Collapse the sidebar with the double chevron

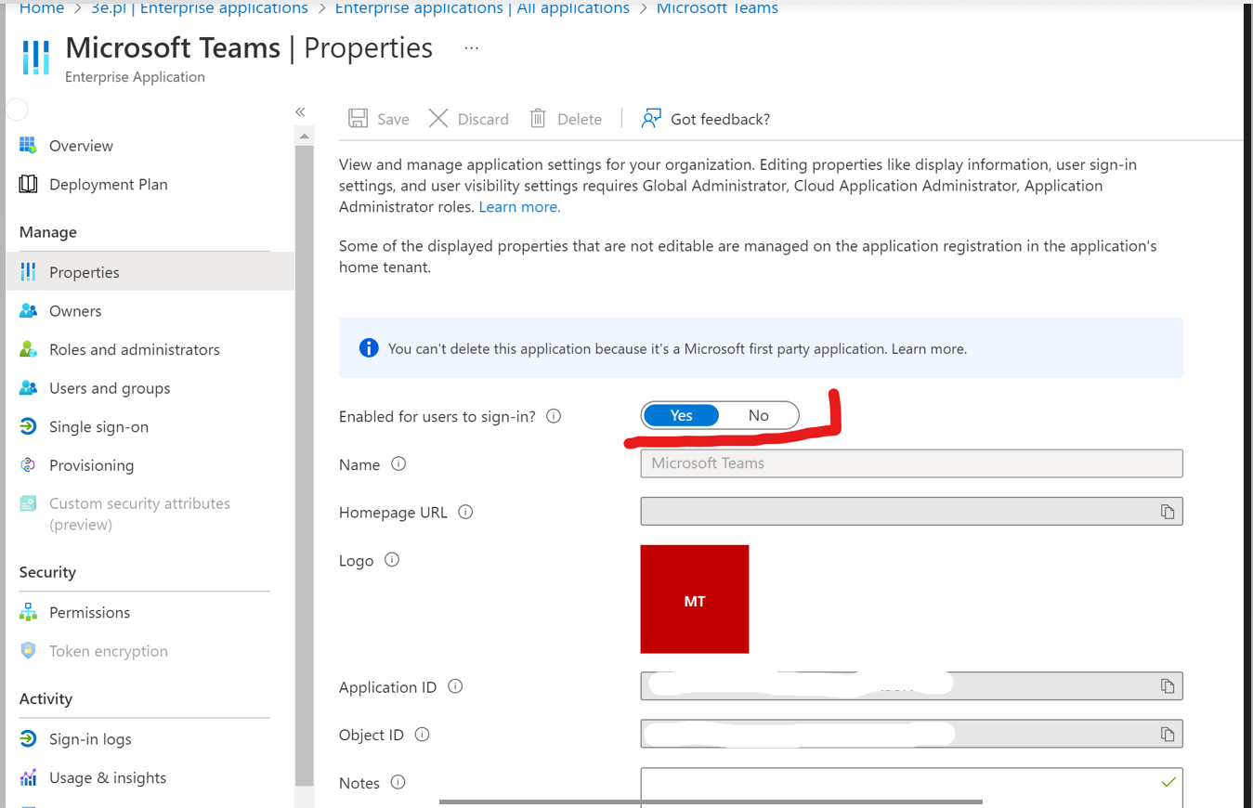[x=299, y=111]
